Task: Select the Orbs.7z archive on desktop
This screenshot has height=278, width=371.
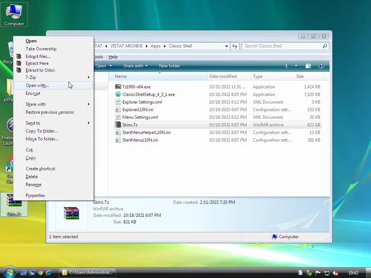Action: point(14,204)
